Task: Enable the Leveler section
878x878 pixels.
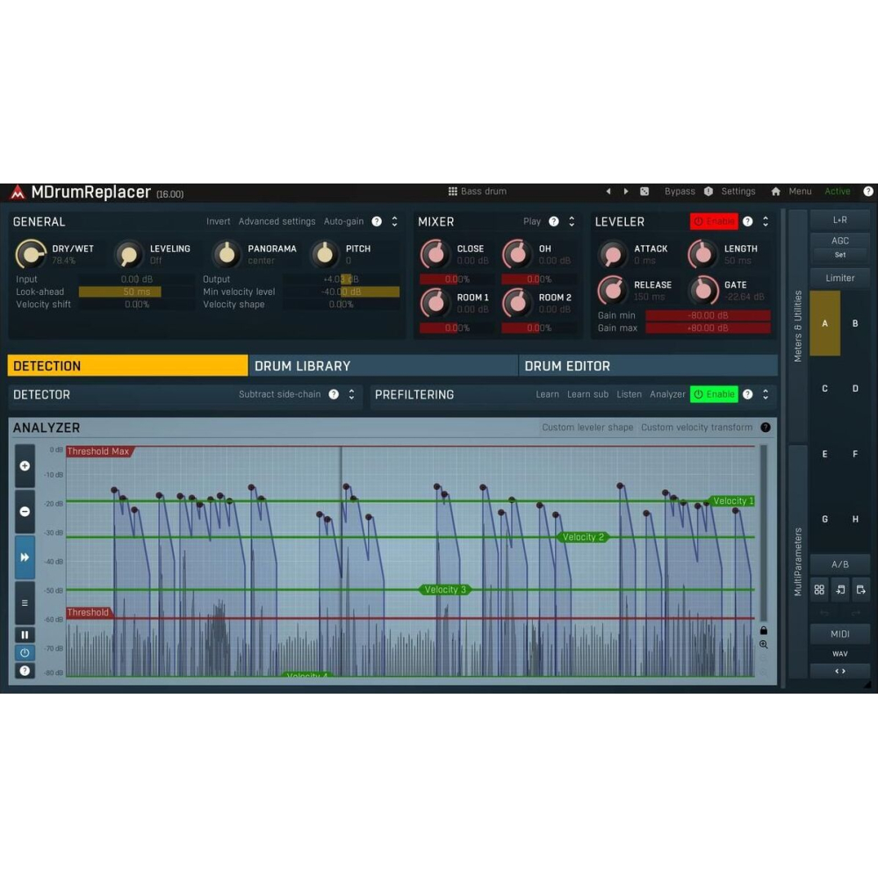Action: click(716, 221)
